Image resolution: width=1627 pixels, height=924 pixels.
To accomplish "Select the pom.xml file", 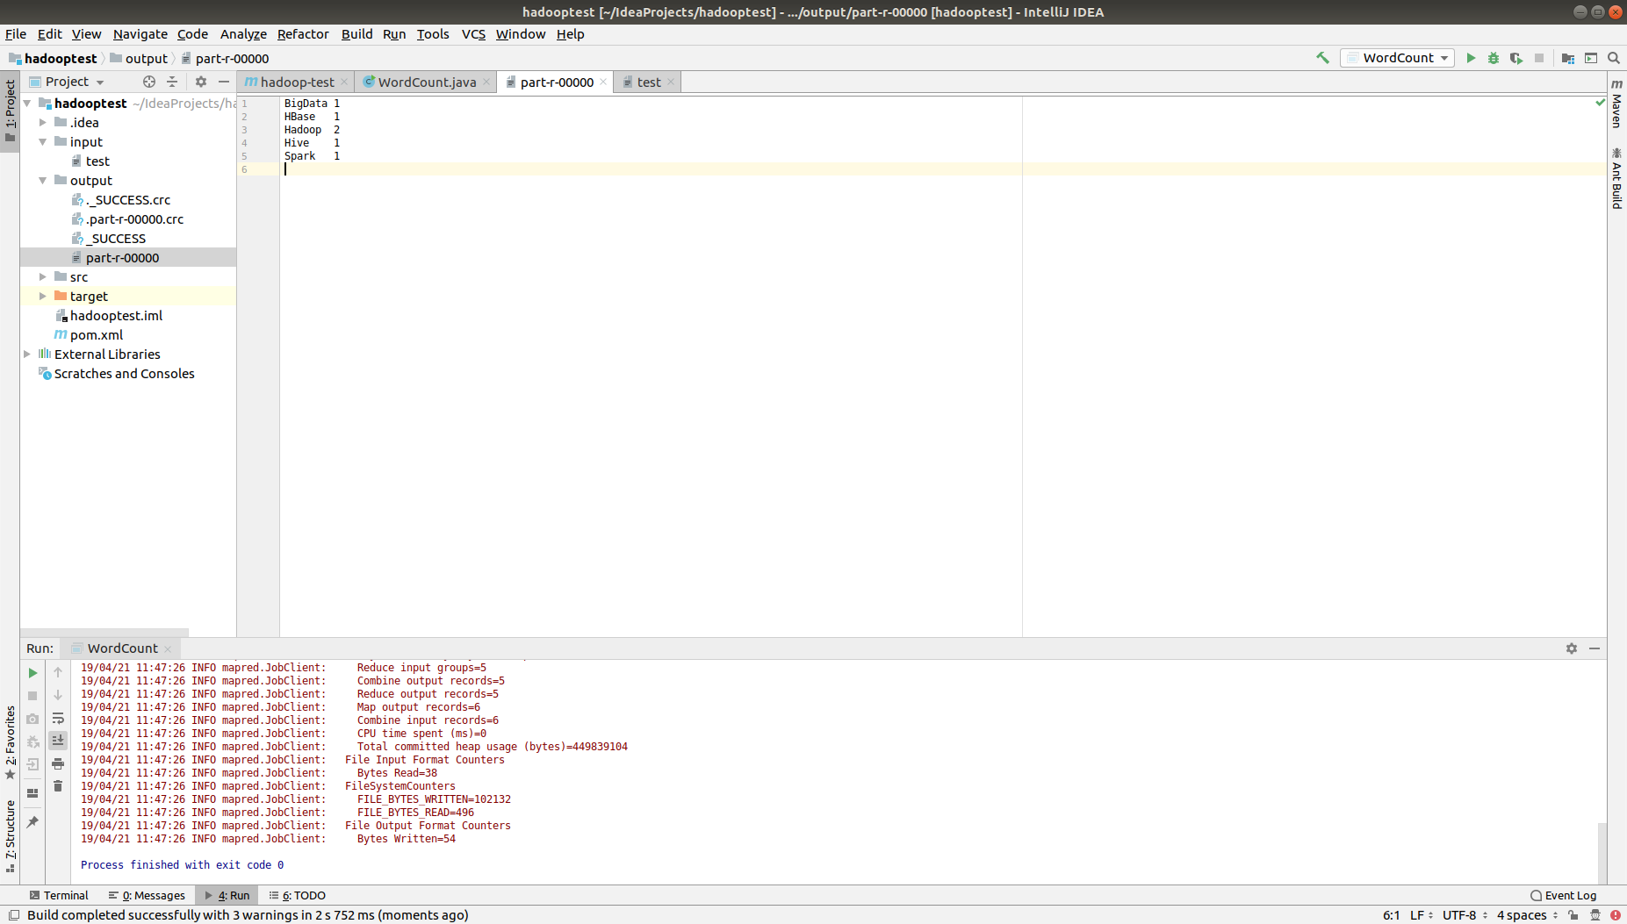I will pos(97,334).
